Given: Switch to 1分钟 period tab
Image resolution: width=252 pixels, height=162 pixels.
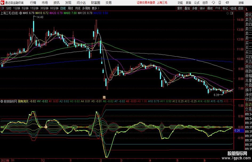Looking at the screenshot, I should pyautogui.click(x=16, y=8).
